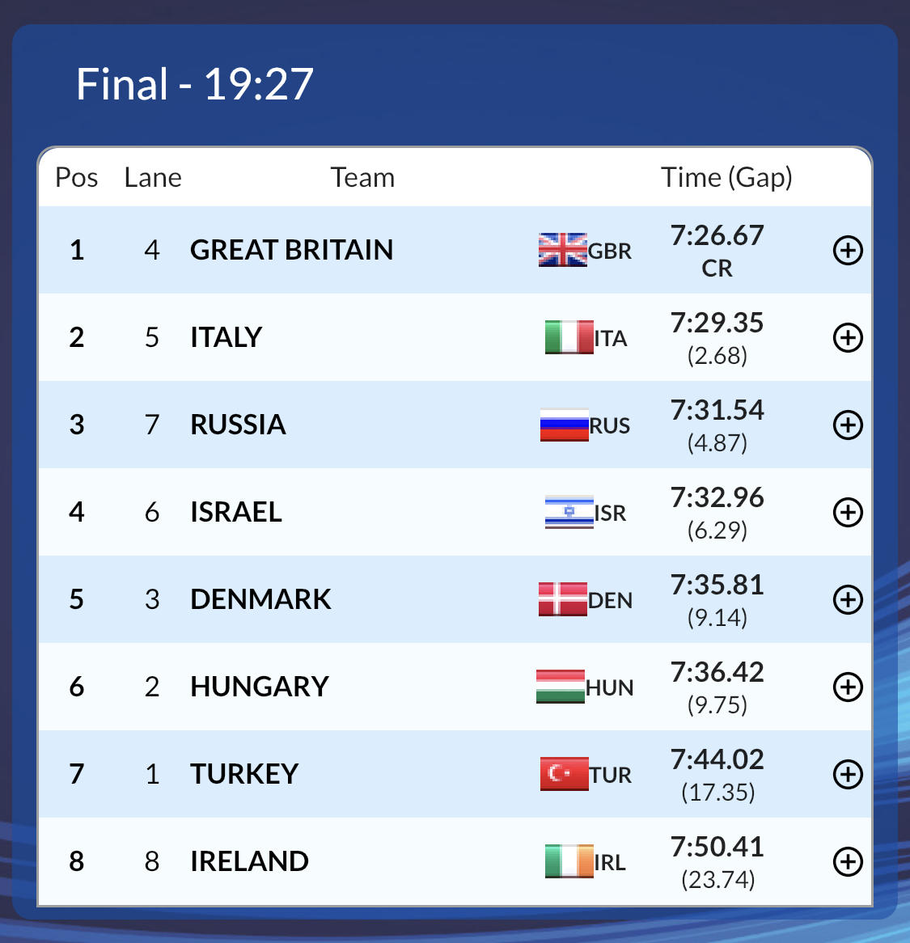
Task: Expand Russia split times plus icon
Action: (848, 425)
